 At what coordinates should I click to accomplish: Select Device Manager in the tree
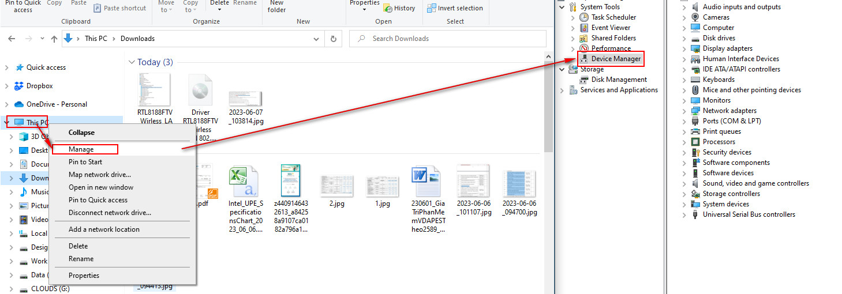click(615, 59)
